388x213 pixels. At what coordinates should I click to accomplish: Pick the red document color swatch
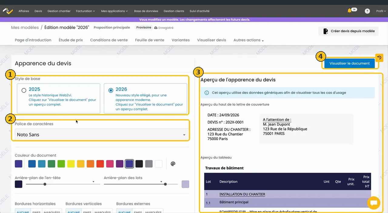coord(100,164)
